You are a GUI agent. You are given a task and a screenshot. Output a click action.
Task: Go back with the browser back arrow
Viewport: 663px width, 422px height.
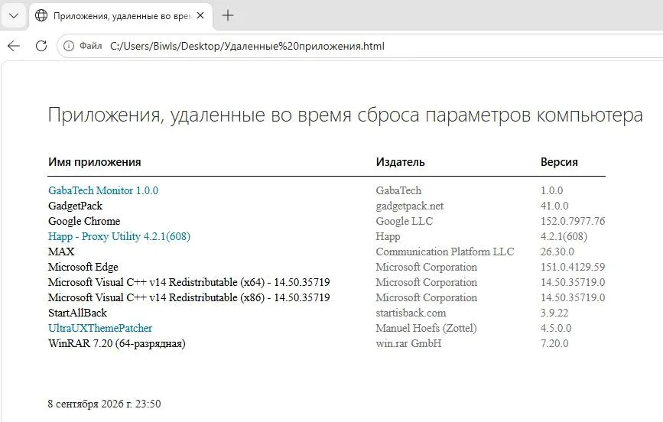14,46
